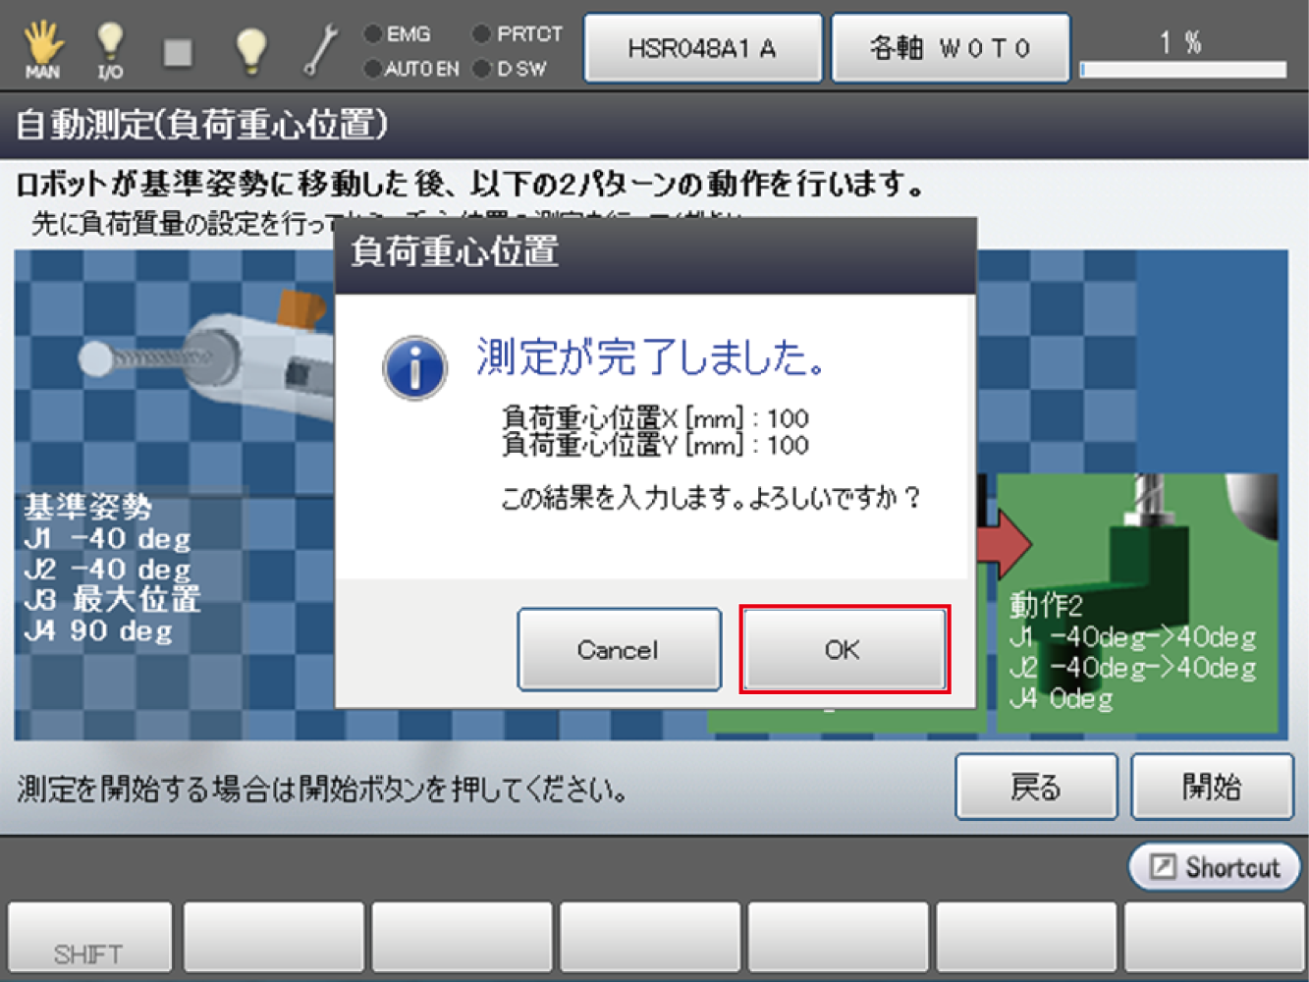Open the 各軸 W0 T0 selector
Image resolution: width=1309 pixels, height=982 pixels.
[950, 48]
